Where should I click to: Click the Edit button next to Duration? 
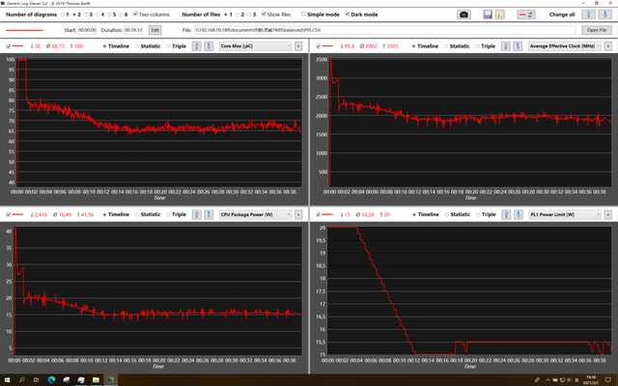point(154,30)
